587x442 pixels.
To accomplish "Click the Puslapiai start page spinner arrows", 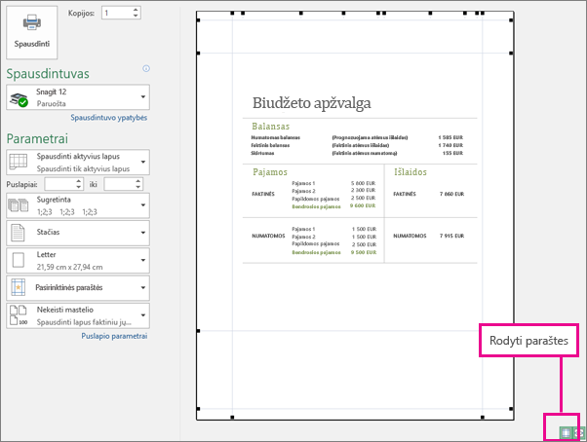I will click(79, 184).
